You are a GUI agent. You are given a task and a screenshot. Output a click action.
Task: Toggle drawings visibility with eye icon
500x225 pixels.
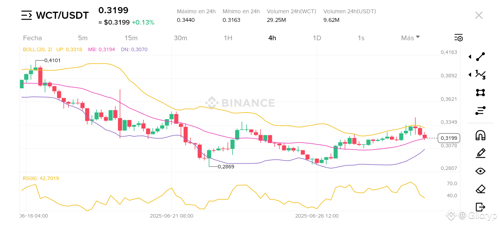(480, 171)
